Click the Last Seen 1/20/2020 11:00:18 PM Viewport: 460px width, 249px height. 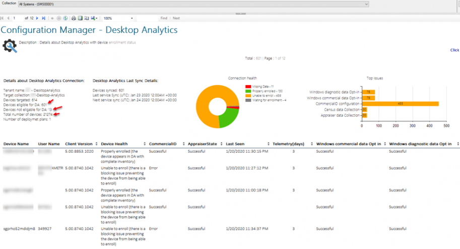click(247, 190)
